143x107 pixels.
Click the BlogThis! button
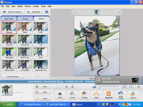(109, 95)
